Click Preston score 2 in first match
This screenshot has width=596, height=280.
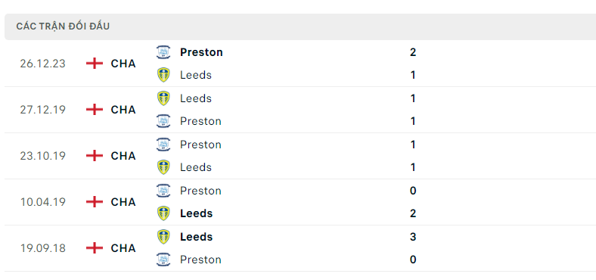click(x=413, y=52)
